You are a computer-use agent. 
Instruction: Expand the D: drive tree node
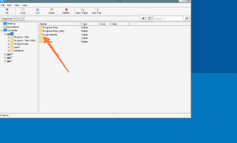(5, 54)
